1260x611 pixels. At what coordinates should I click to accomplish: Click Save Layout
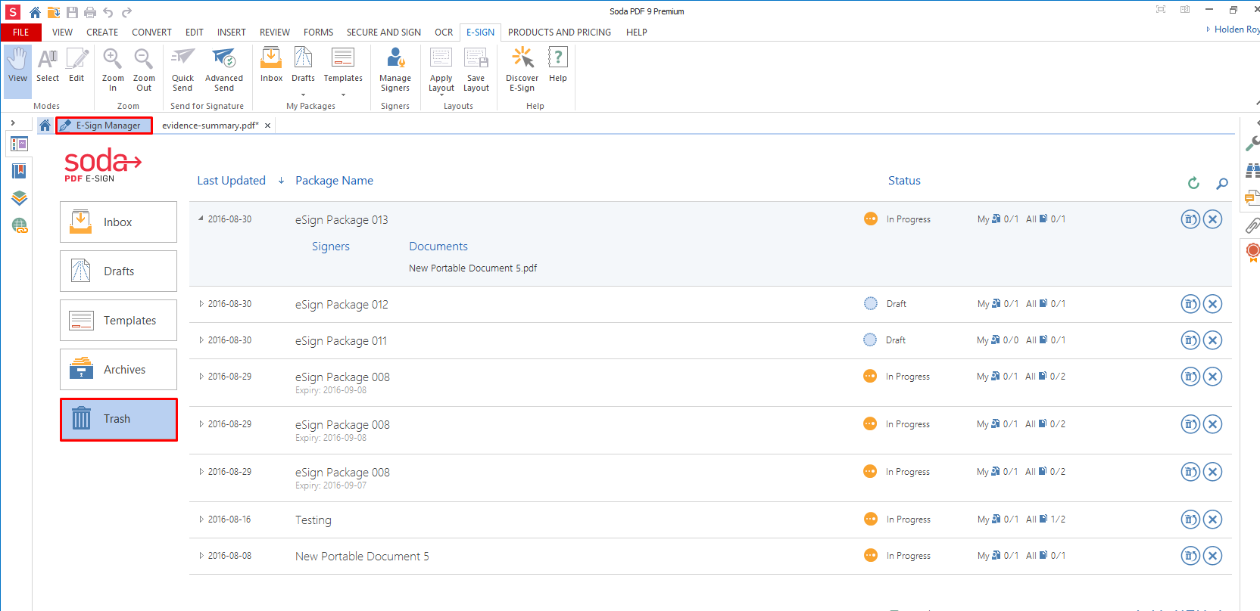pyautogui.click(x=476, y=70)
